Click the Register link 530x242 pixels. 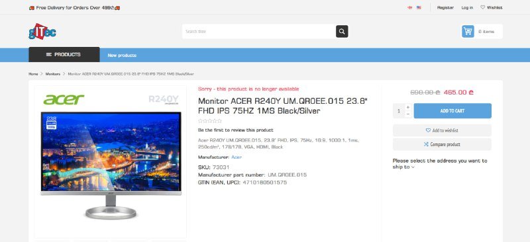[445, 7]
